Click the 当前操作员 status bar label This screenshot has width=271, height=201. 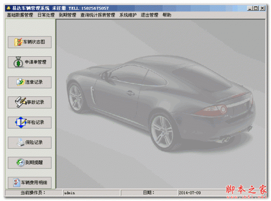coord(33,192)
